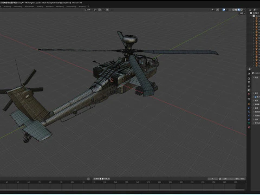Switch to the Compositing workspace tab
This screenshot has width=260, height=195.
point(71,6)
